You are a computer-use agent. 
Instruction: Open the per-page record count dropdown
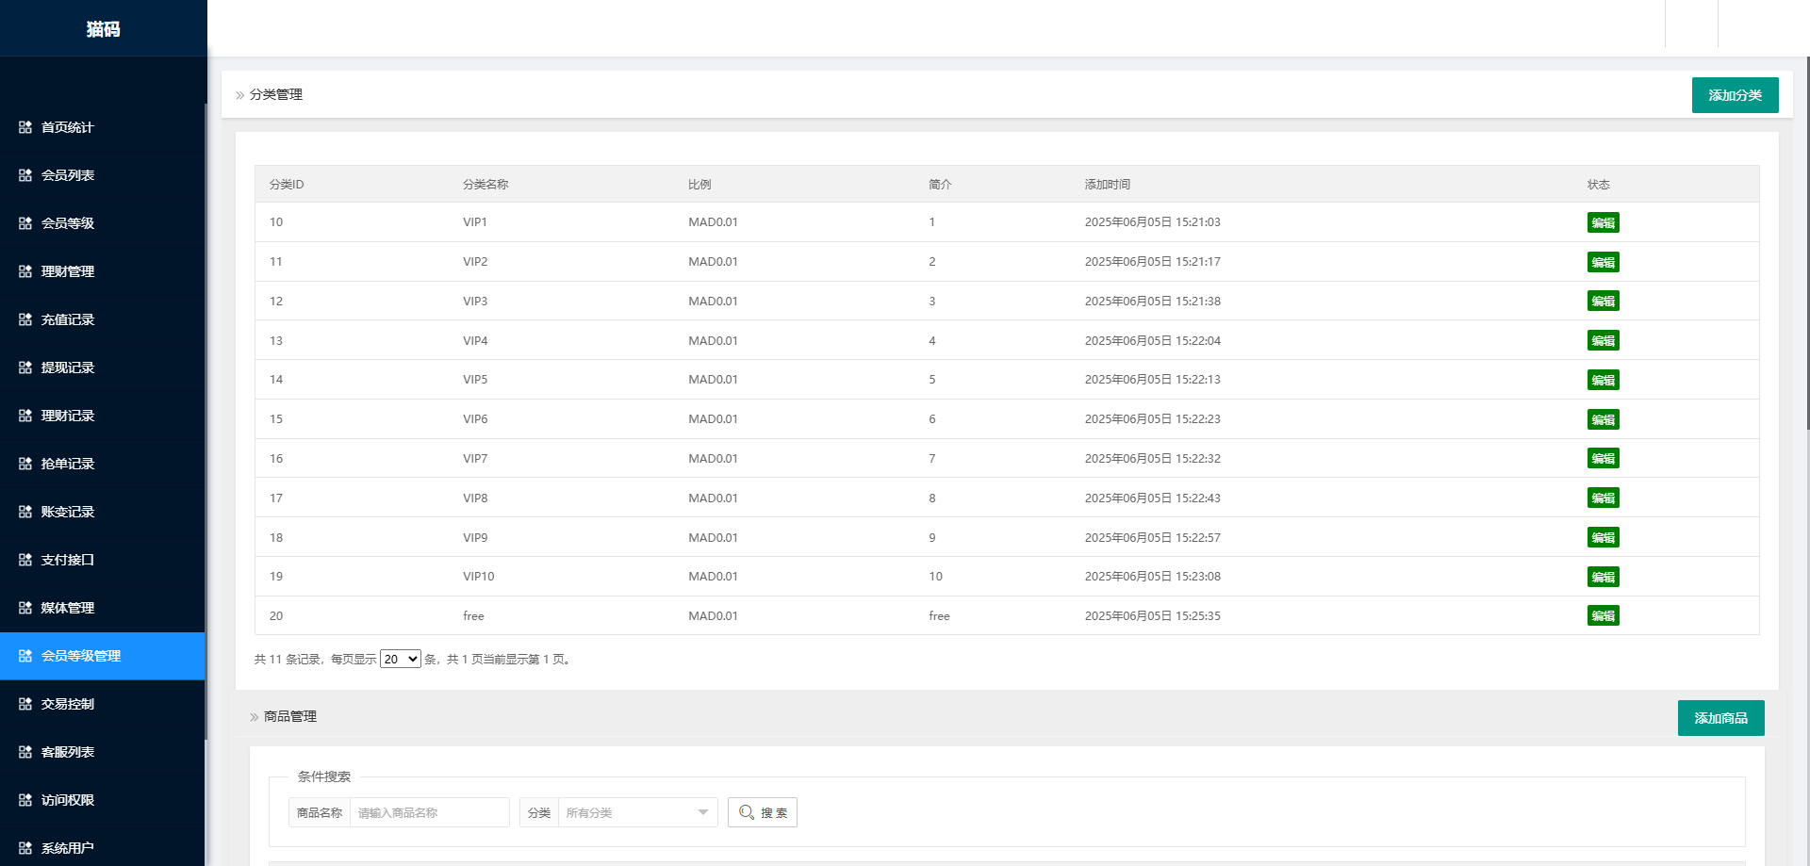400,660
